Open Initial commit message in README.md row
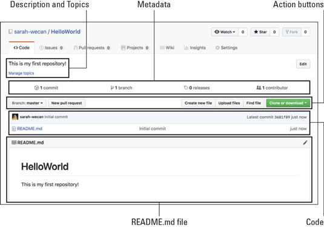 click(x=152, y=129)
